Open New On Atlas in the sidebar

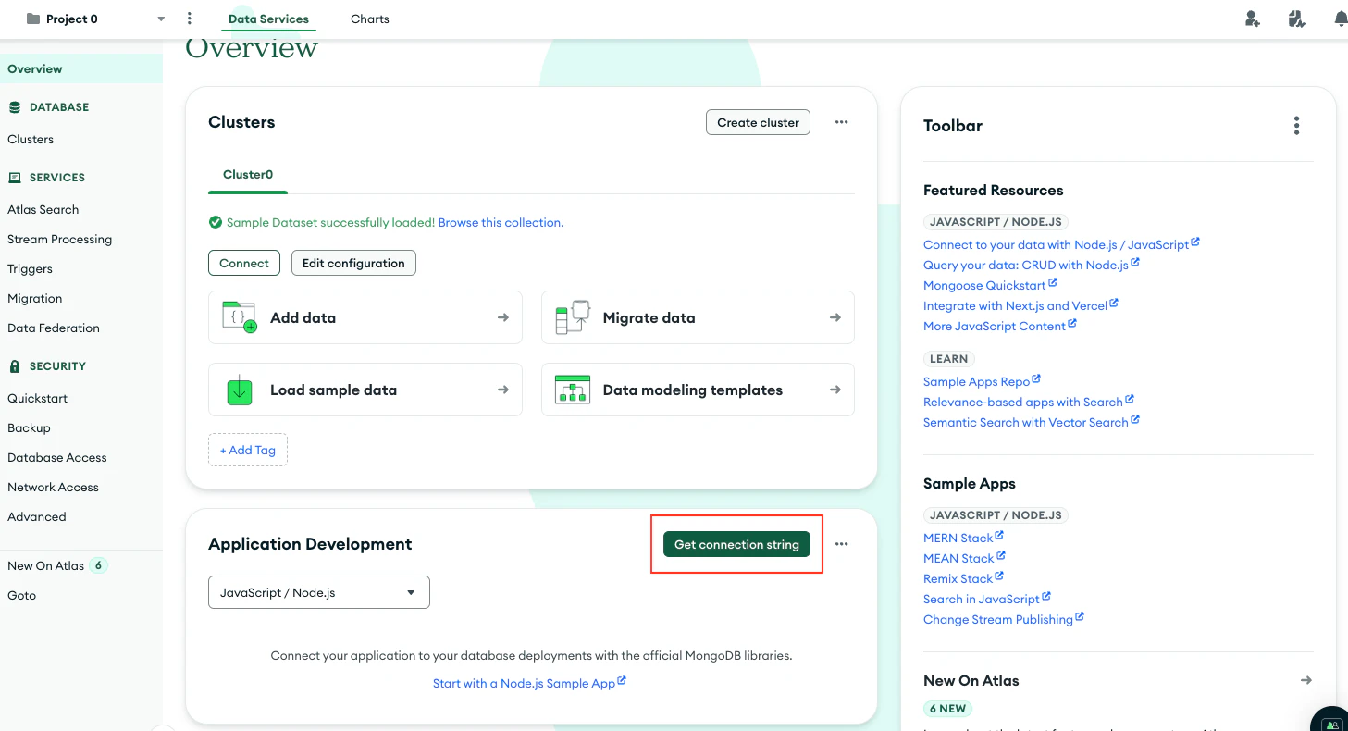click(x=46, y=565)
